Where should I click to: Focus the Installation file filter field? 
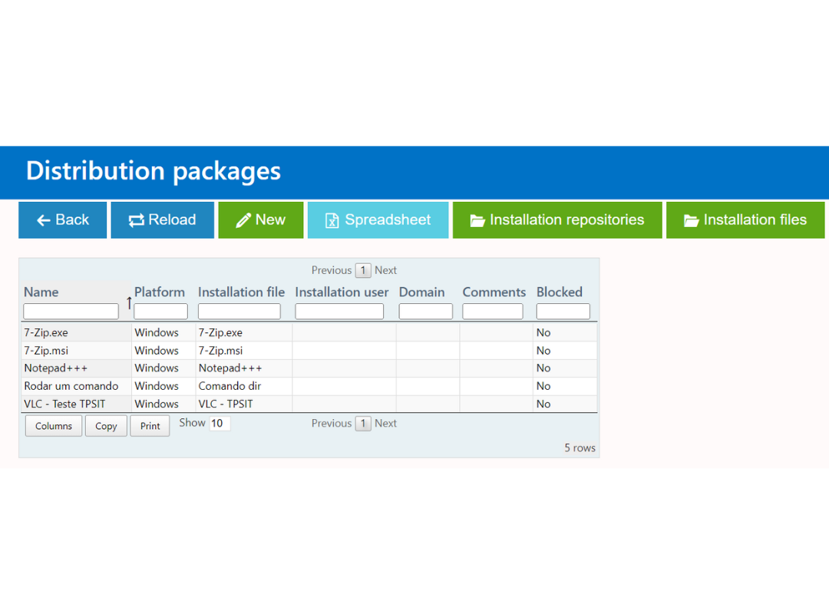pyautogui.click(x=239, y=311)
